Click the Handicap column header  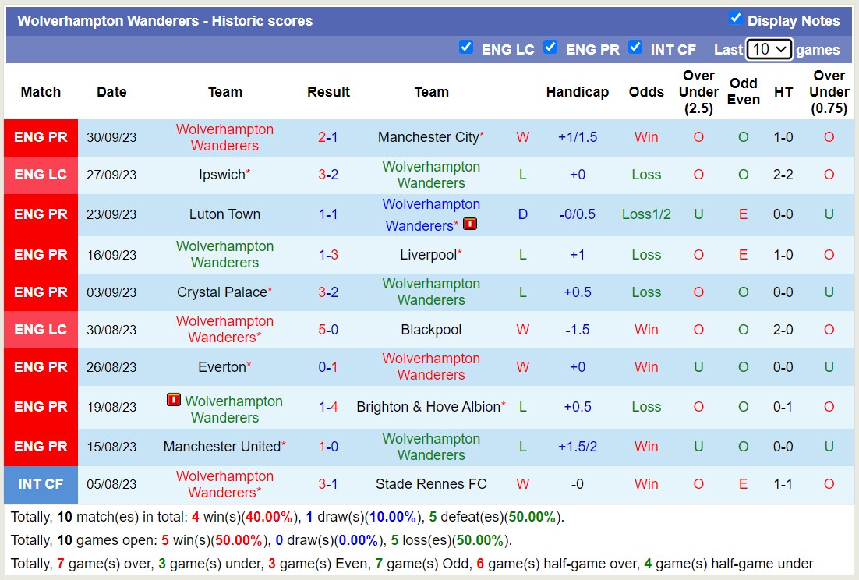point(578,91)
